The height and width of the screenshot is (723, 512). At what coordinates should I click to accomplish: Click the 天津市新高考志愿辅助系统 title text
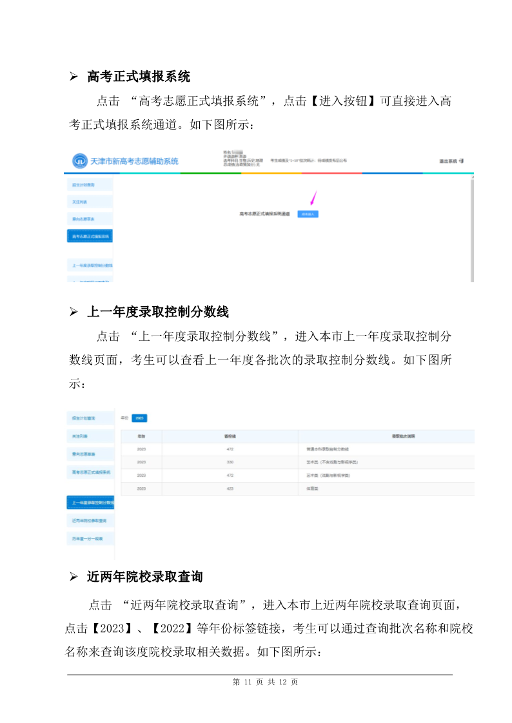tap(134, 161)
